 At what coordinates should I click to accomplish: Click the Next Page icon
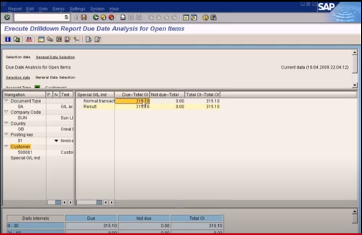[166, 17]
